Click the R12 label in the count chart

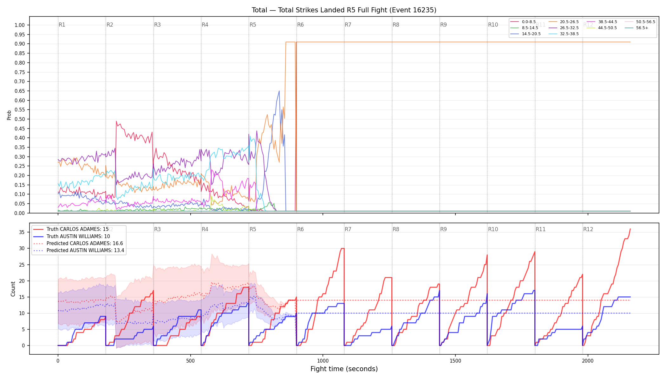point(588,229)
